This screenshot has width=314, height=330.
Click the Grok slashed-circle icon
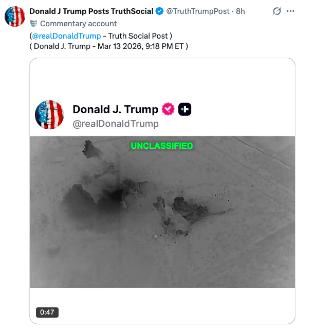tap(277, 11)
